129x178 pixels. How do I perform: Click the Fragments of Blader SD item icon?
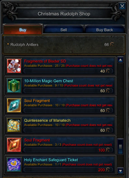pyautogui.click(x=14, y=66)
